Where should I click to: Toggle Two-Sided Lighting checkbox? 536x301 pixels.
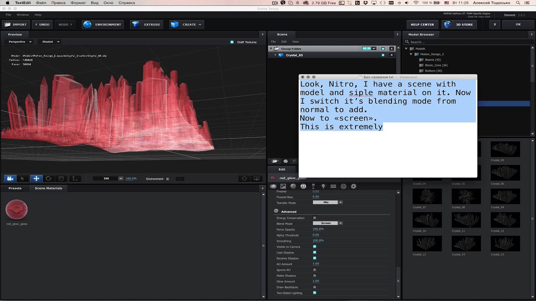click(314, 293)
